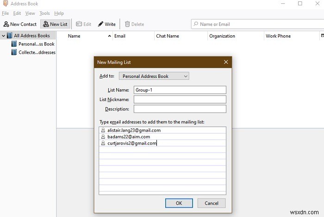Image resolution: width=324 pixels, height=217 pixels.
Task: Close the New Mailing List dialog
Action: (226, 62)
